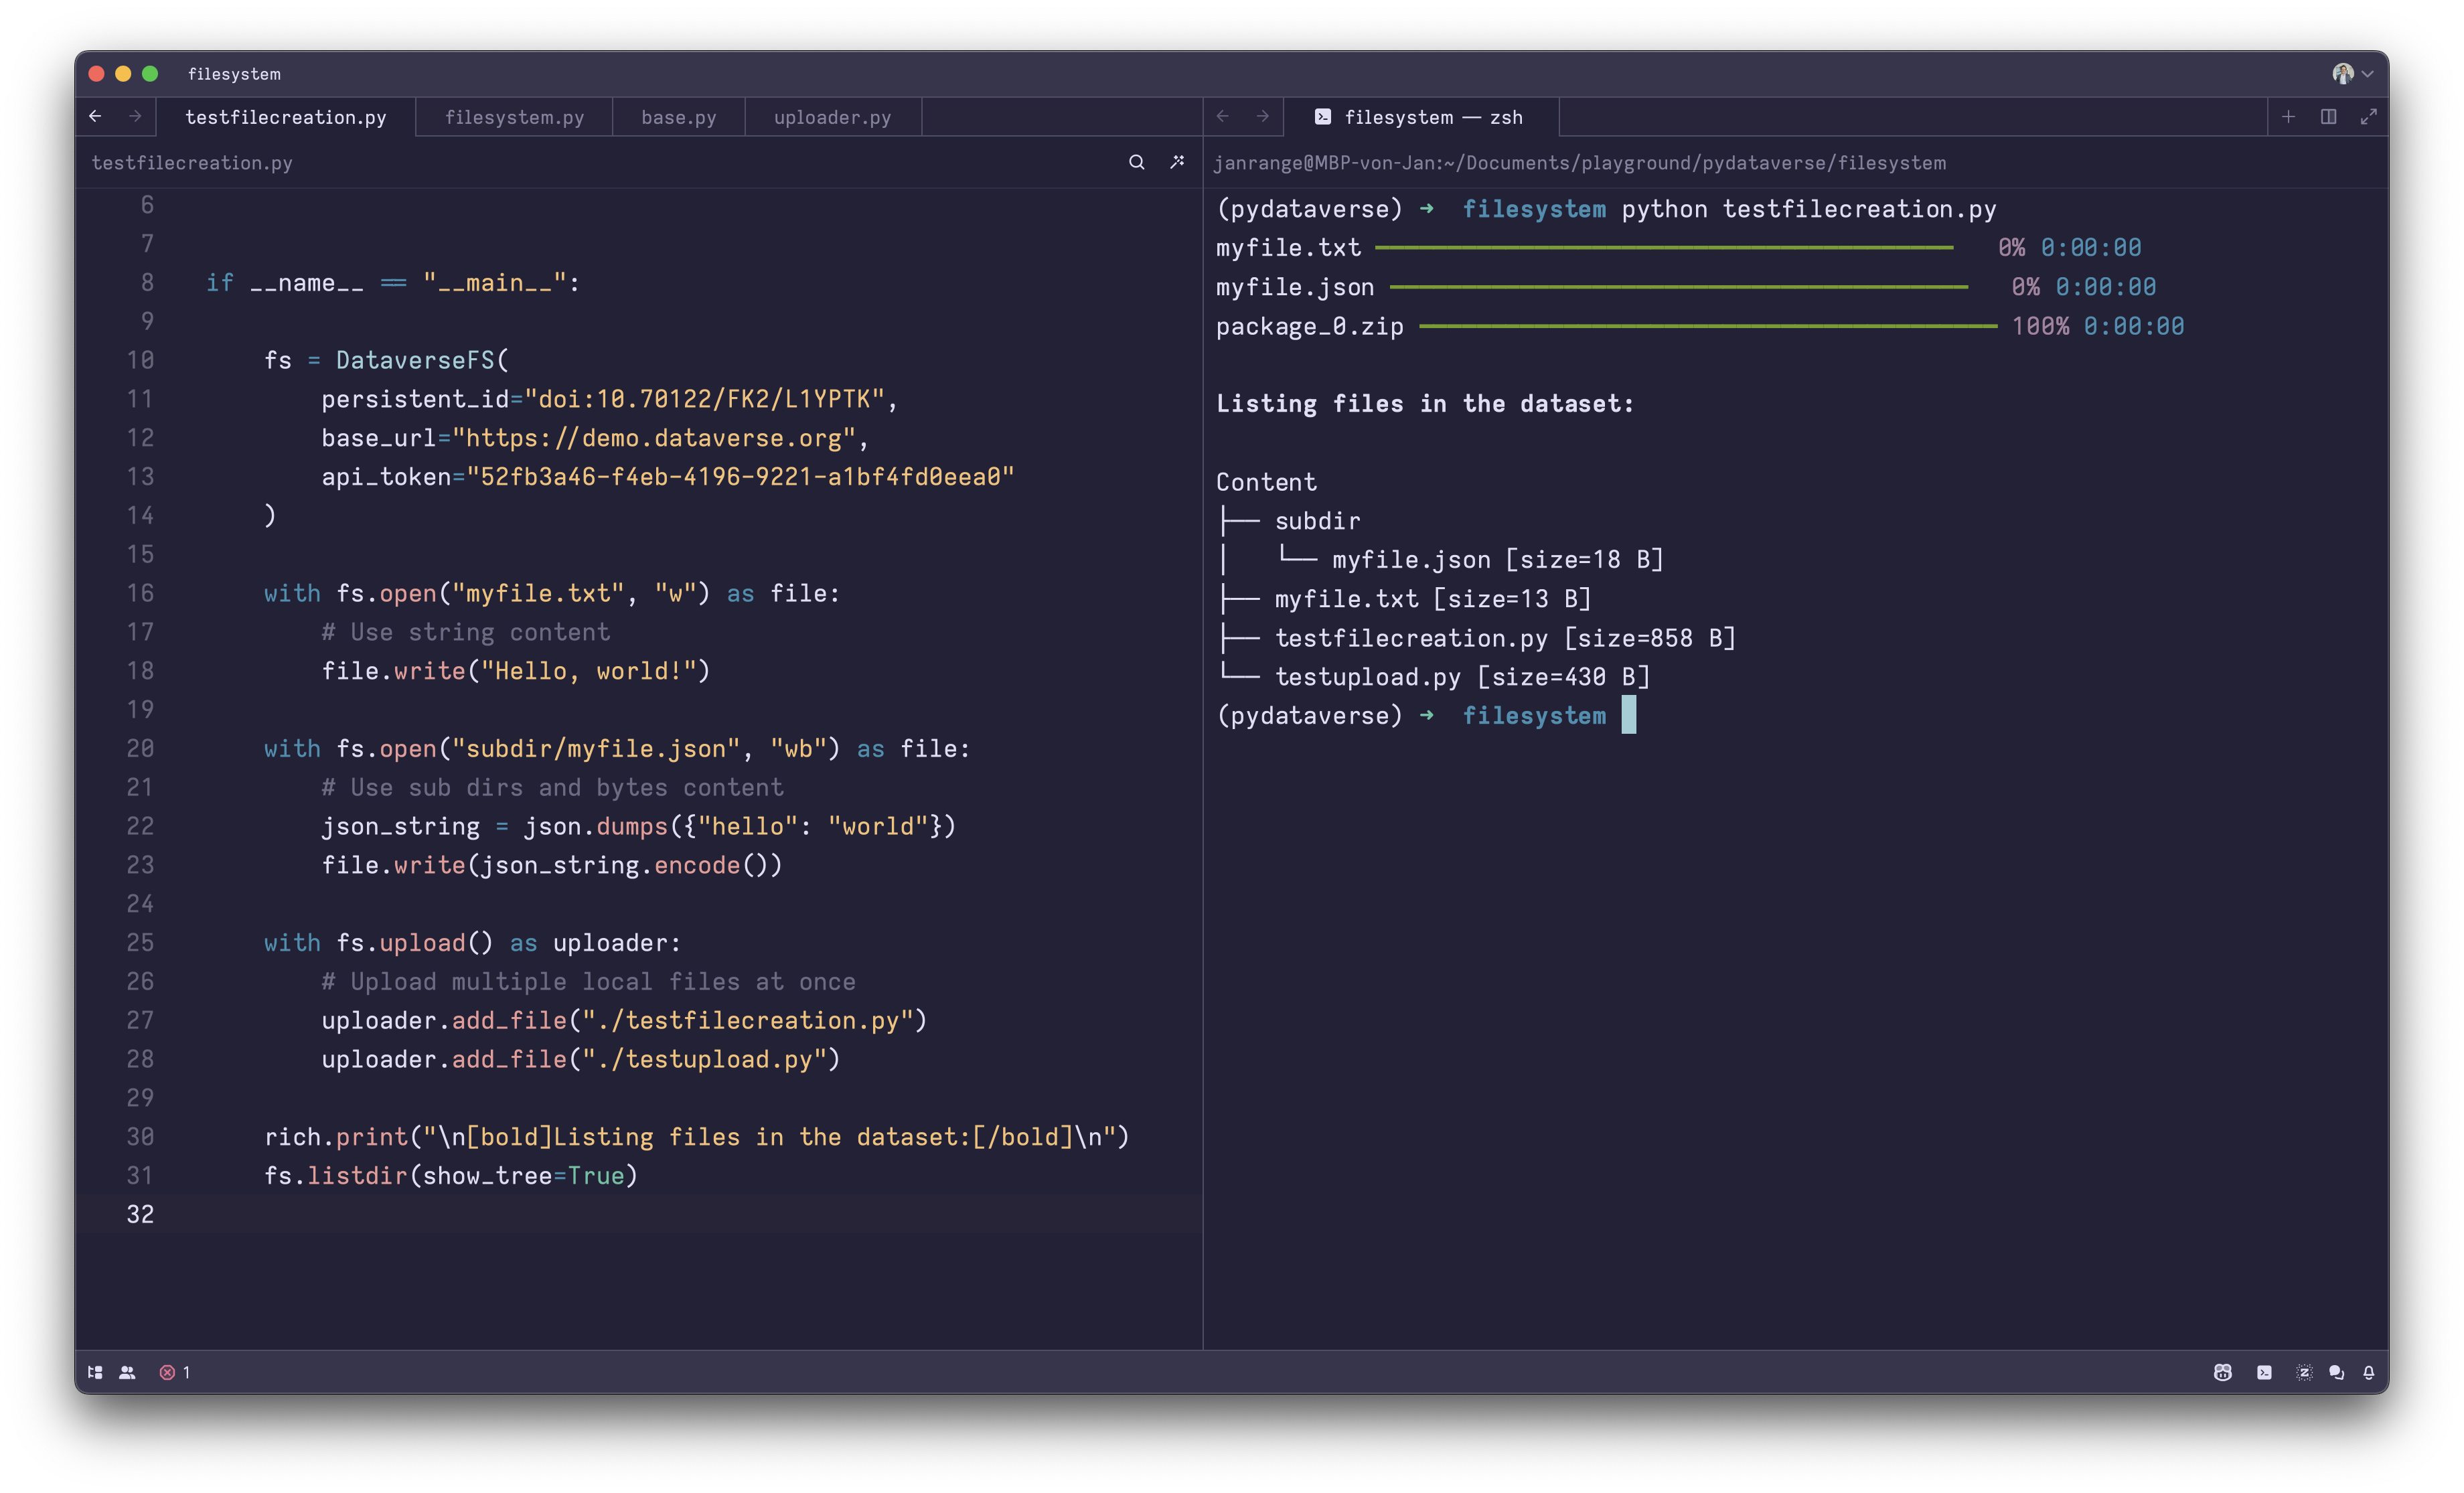Open the notifications bell icon
This screenshot has width=2464, height=1493.
point(2368,1372)
